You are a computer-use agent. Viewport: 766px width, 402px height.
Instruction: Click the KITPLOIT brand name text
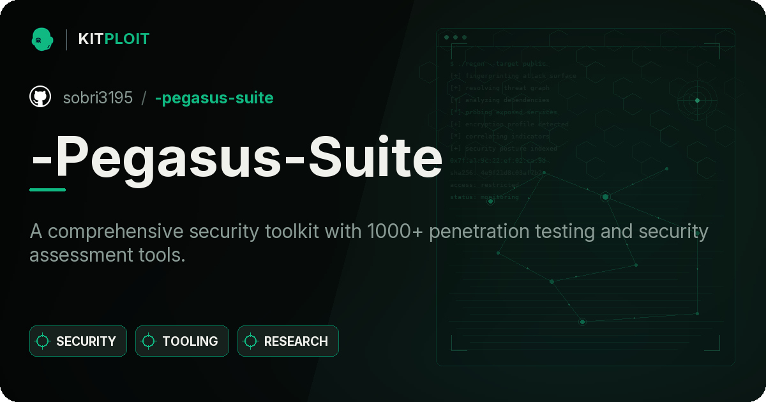click(x=114, y=39)
